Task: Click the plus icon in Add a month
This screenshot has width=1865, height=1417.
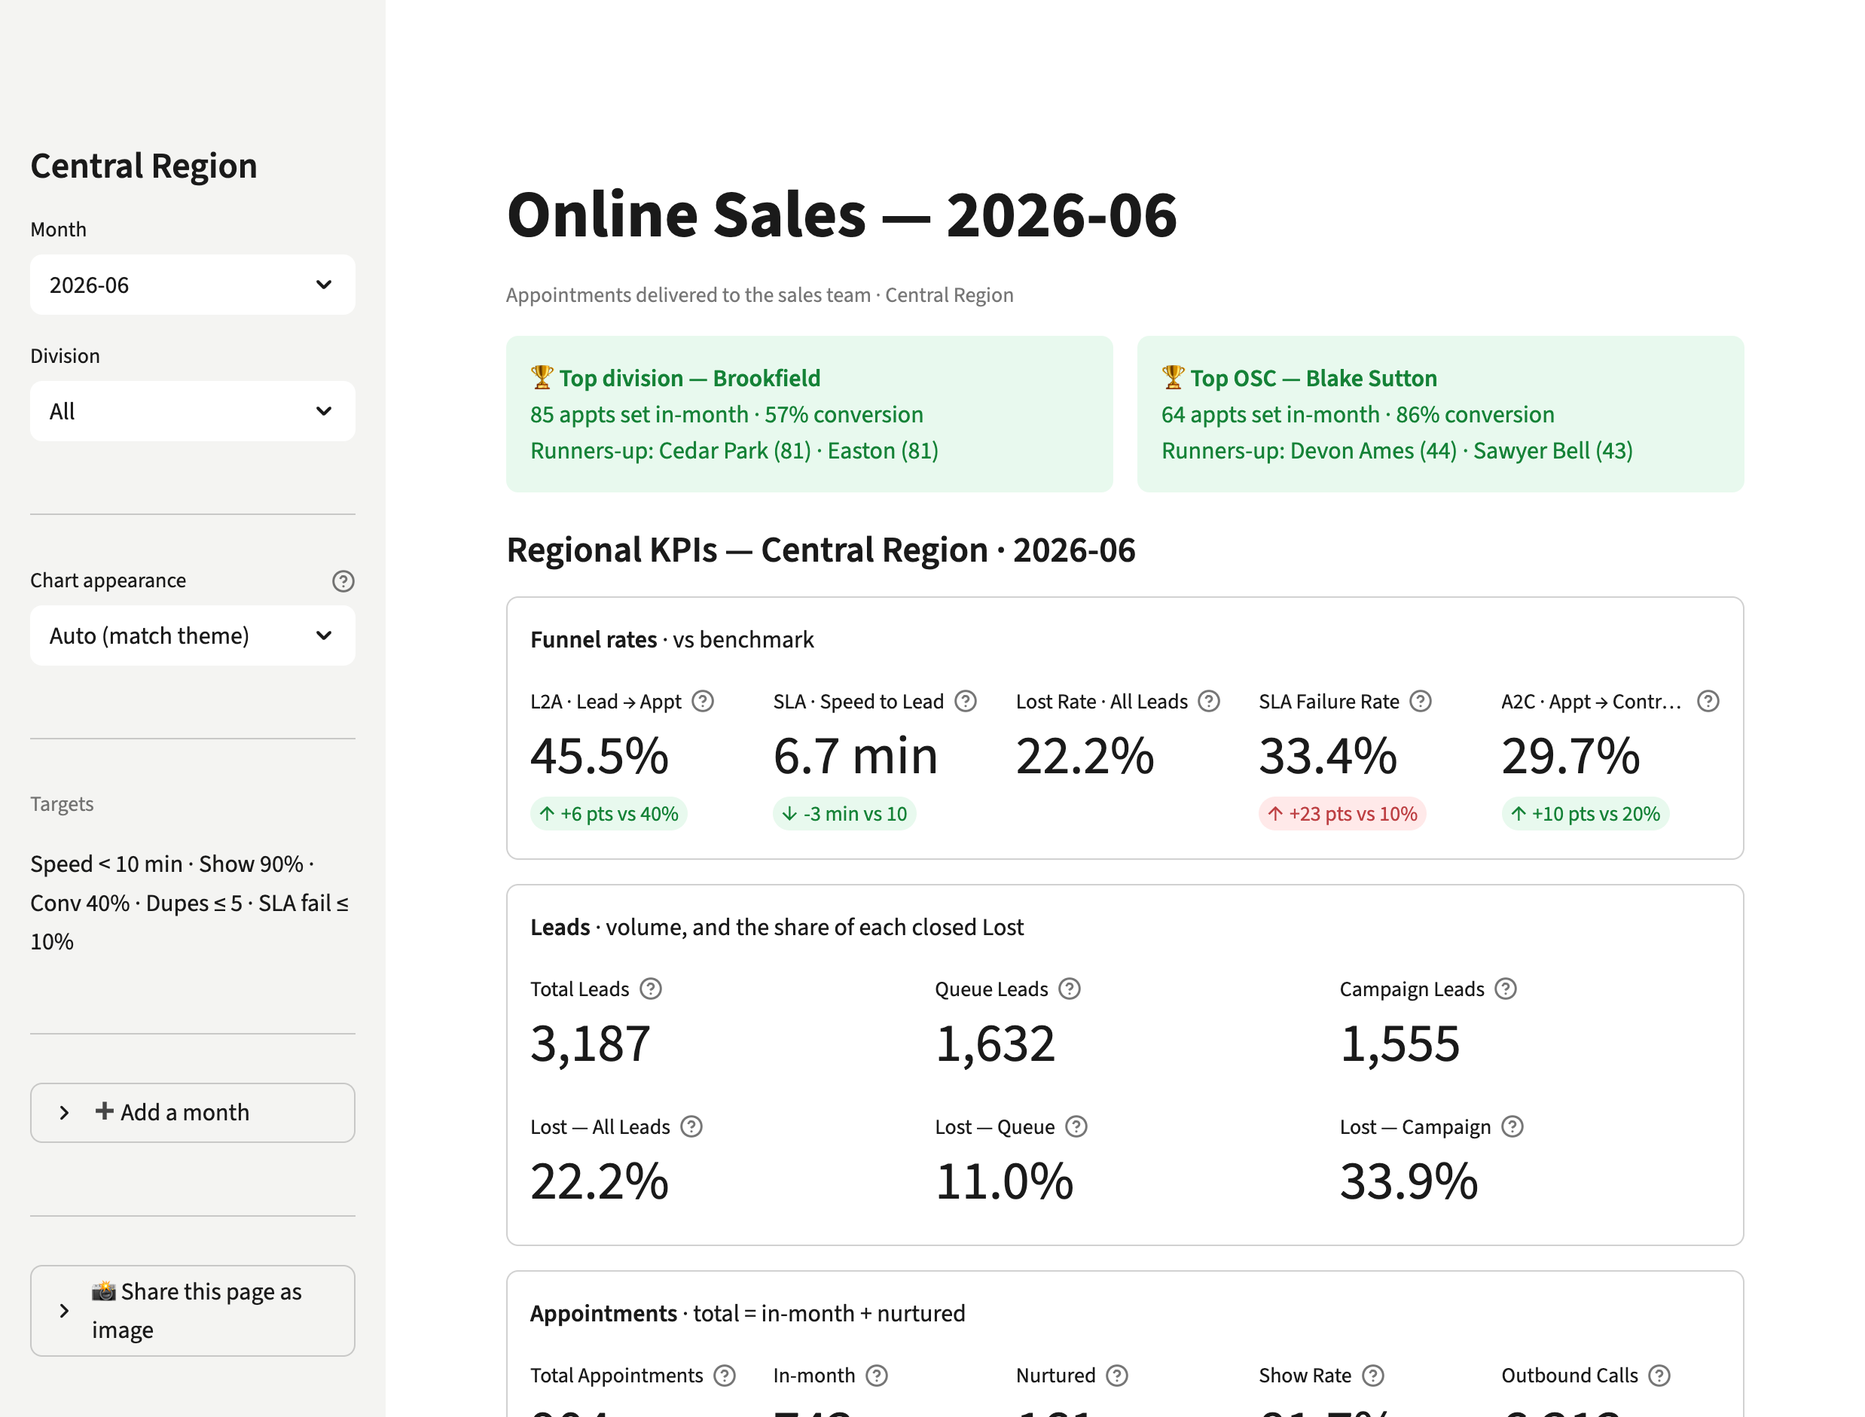Action: point(105,1111)
